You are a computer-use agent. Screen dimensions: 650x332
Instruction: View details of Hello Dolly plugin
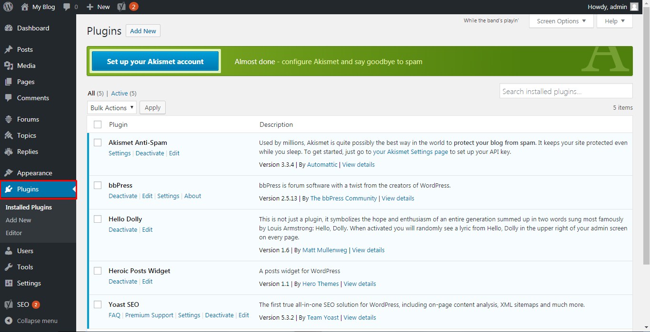tap(368, 250)
